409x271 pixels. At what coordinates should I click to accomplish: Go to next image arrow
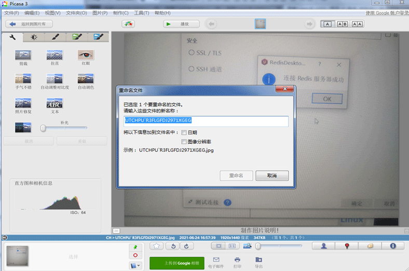pos(309,24)
